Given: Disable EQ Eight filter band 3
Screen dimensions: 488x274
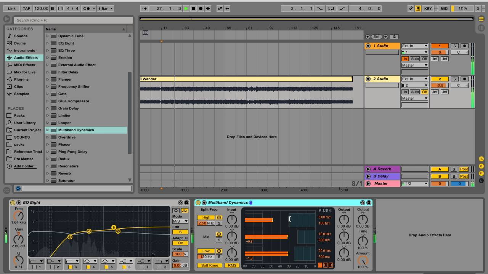Looking at the screenshot, I should pyautogui.click(x=70, y=267).
